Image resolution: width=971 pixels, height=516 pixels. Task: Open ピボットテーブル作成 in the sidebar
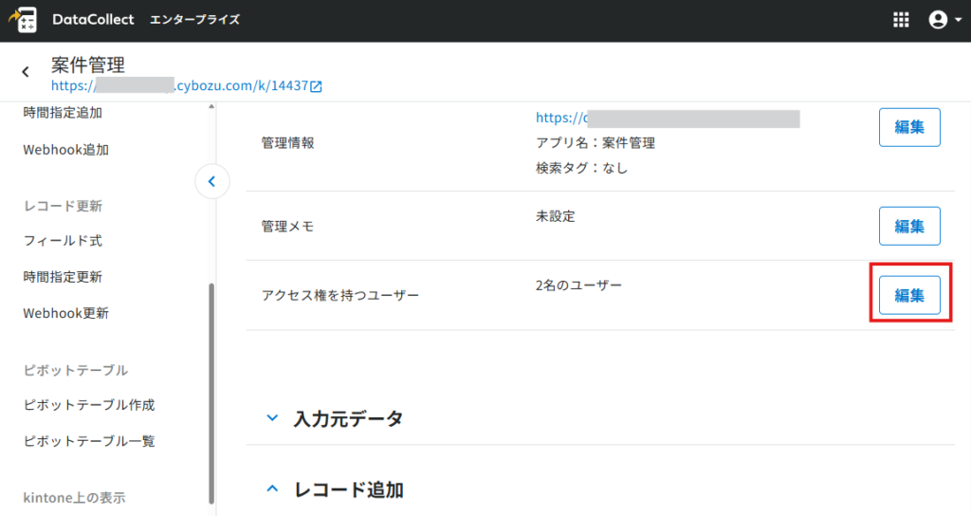click(89, 404)
